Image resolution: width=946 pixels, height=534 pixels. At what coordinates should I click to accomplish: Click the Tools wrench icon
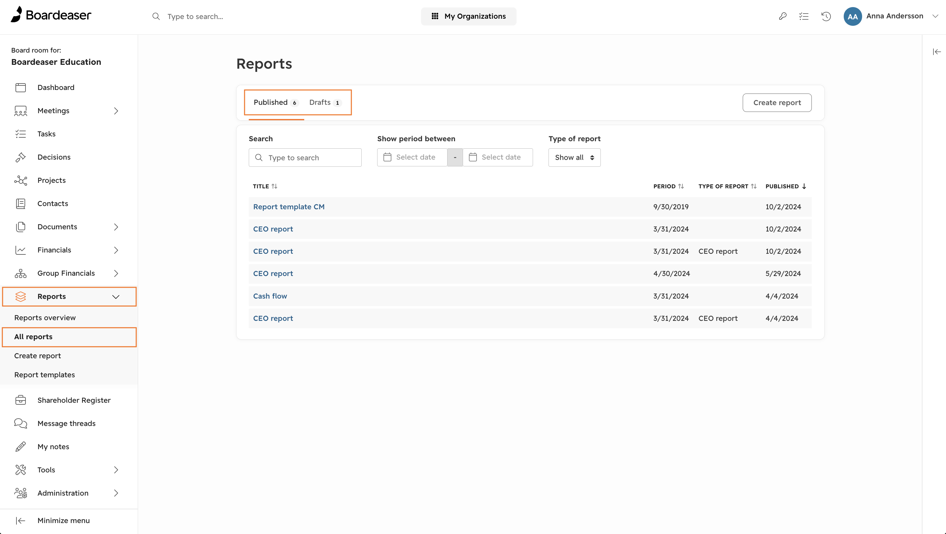(21, 470)
